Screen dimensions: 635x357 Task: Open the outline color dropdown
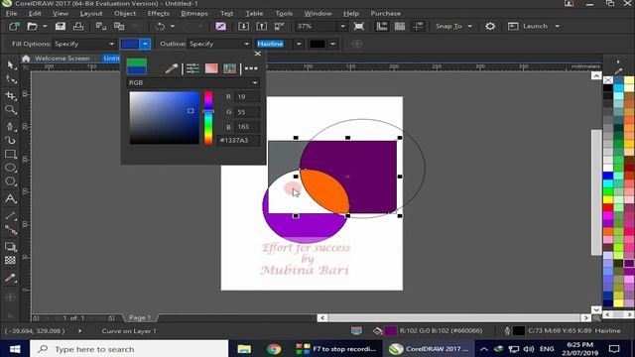point(333,44)
